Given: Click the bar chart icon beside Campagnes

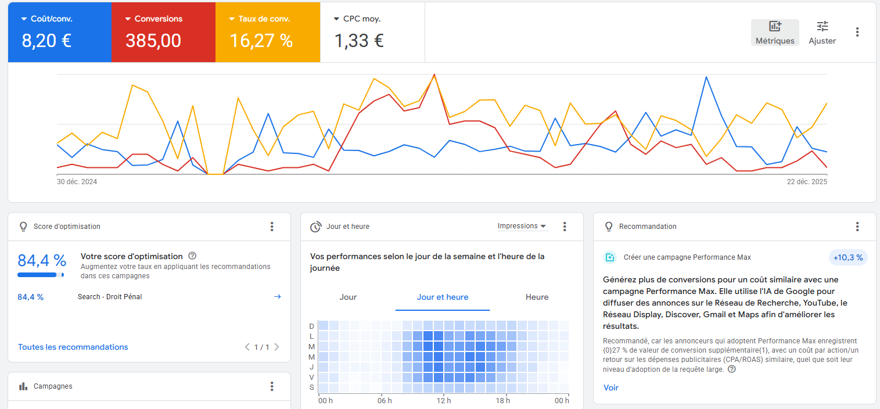Looking at the screenshot, I should (23, 386).
